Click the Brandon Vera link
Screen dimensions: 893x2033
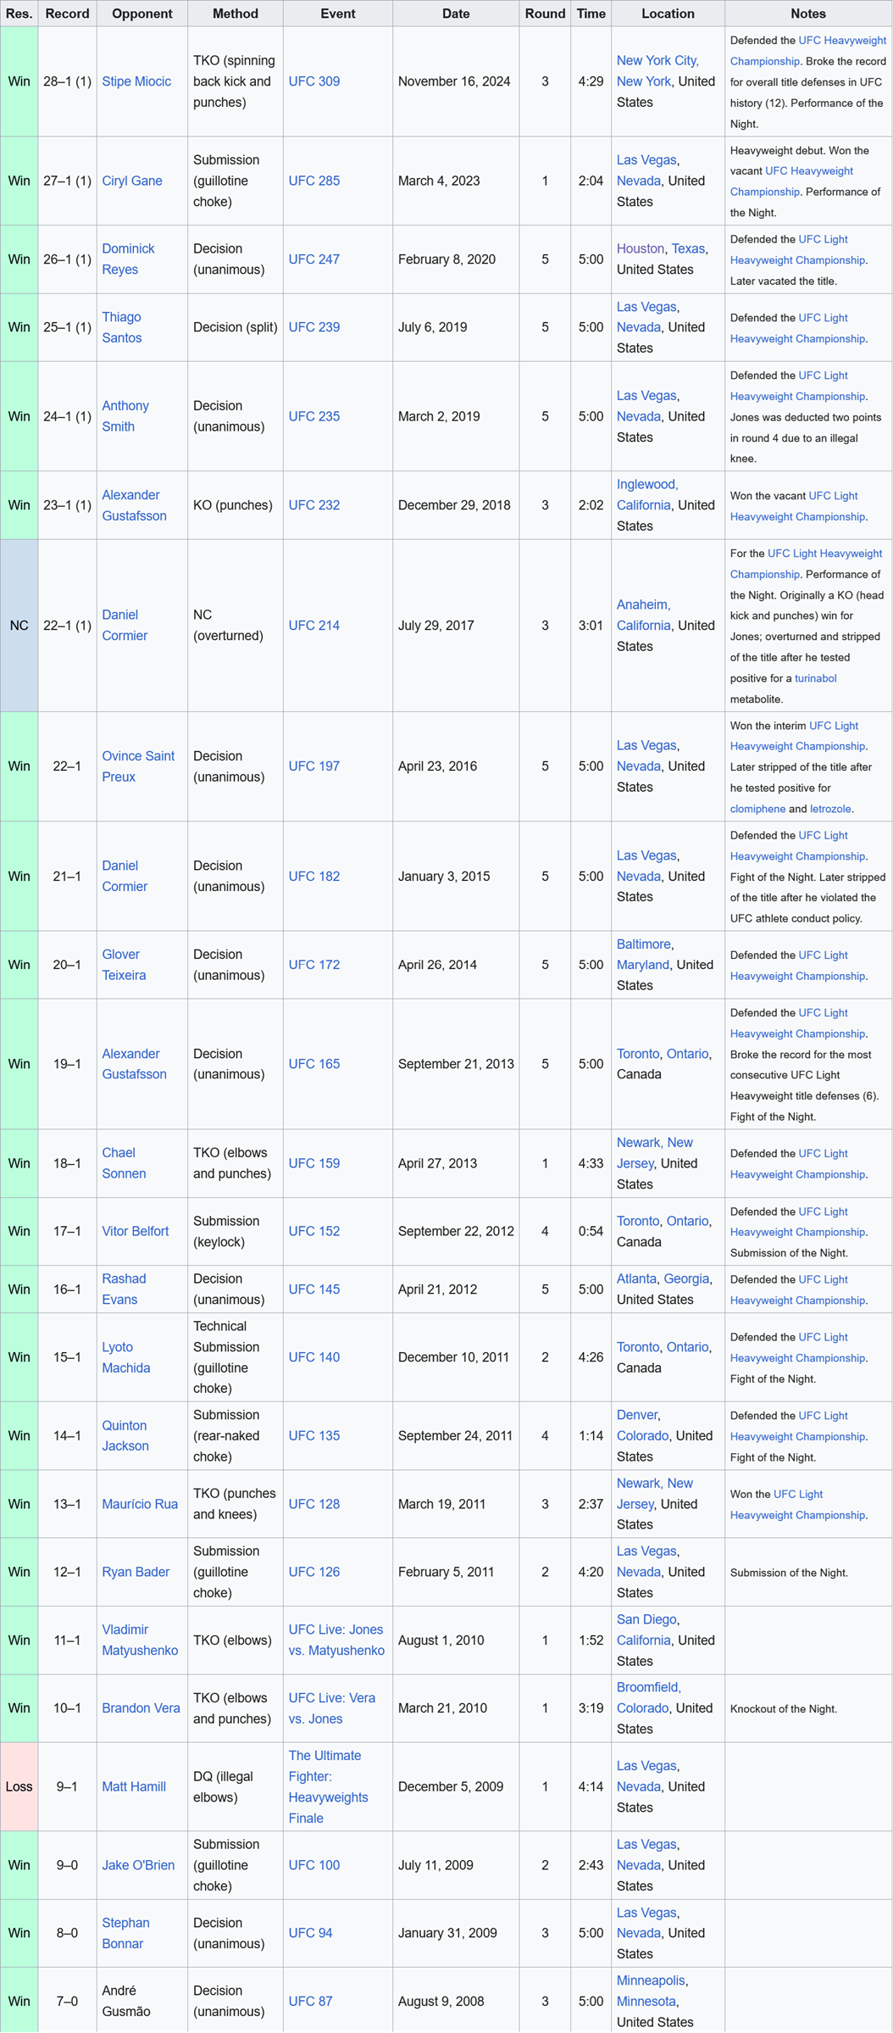141,1708
